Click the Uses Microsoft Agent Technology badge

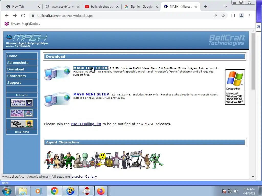22,124
